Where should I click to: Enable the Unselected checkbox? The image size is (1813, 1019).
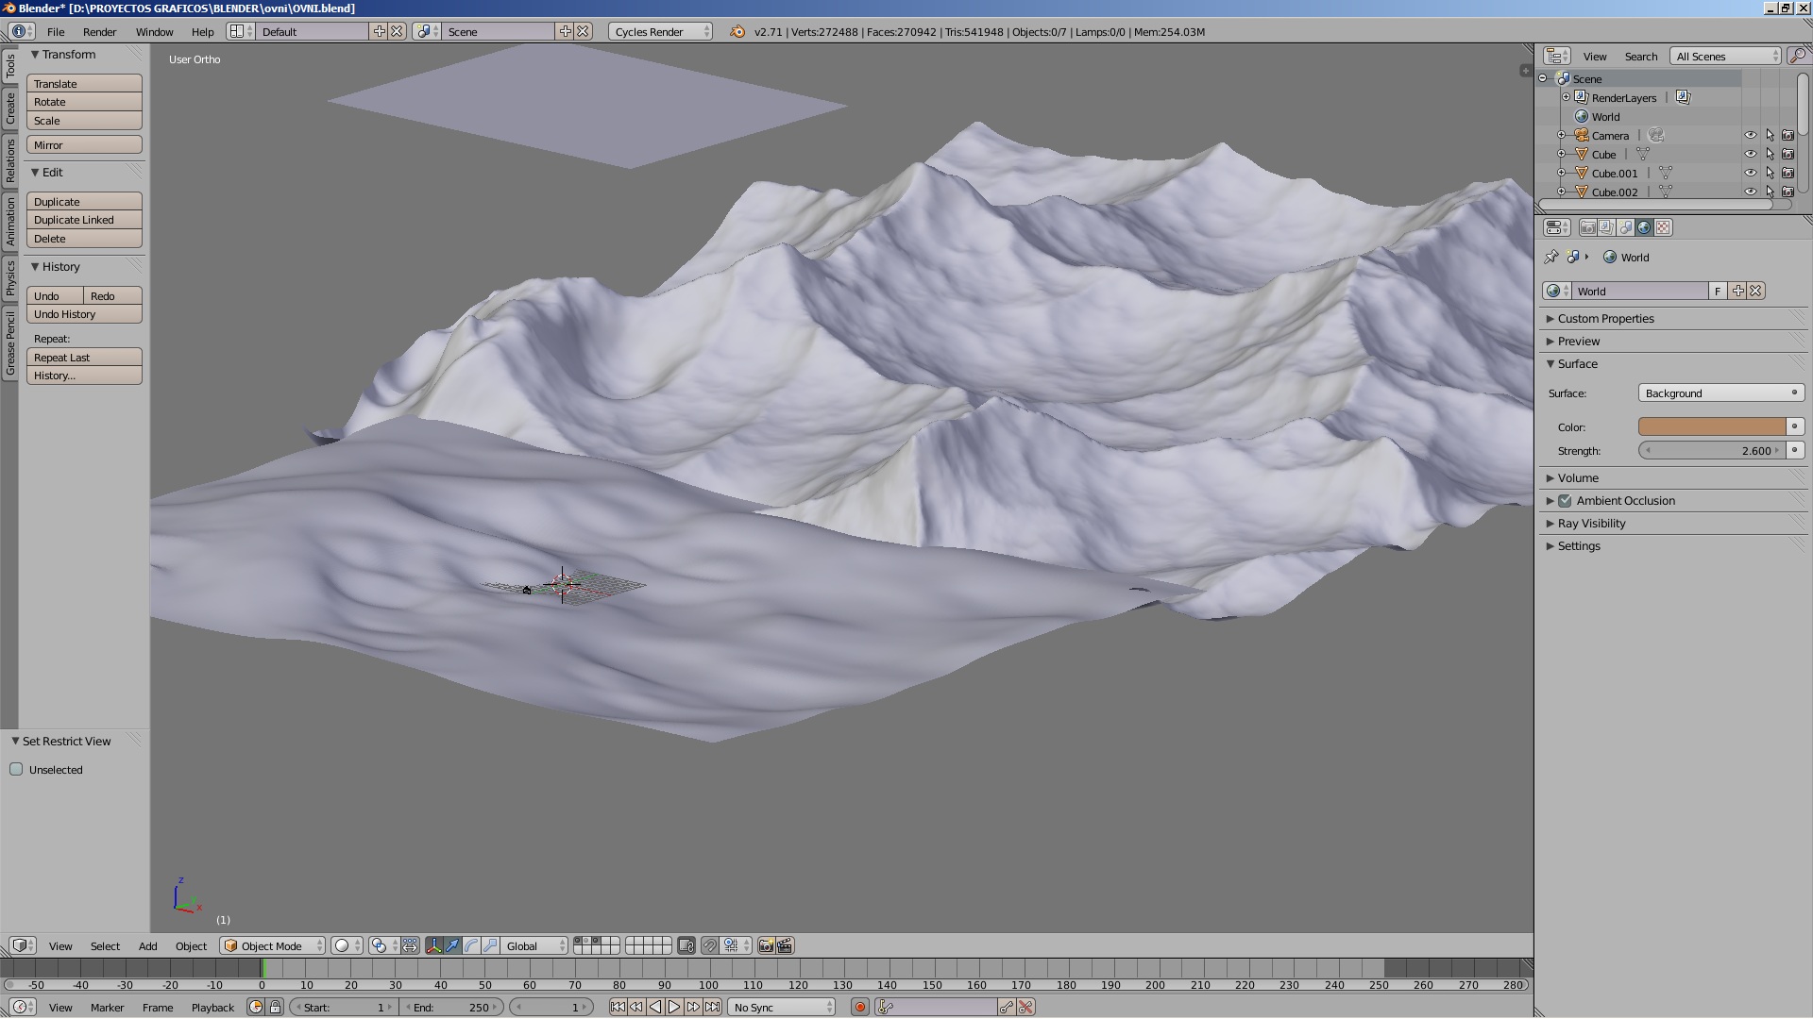click(16, 770)
